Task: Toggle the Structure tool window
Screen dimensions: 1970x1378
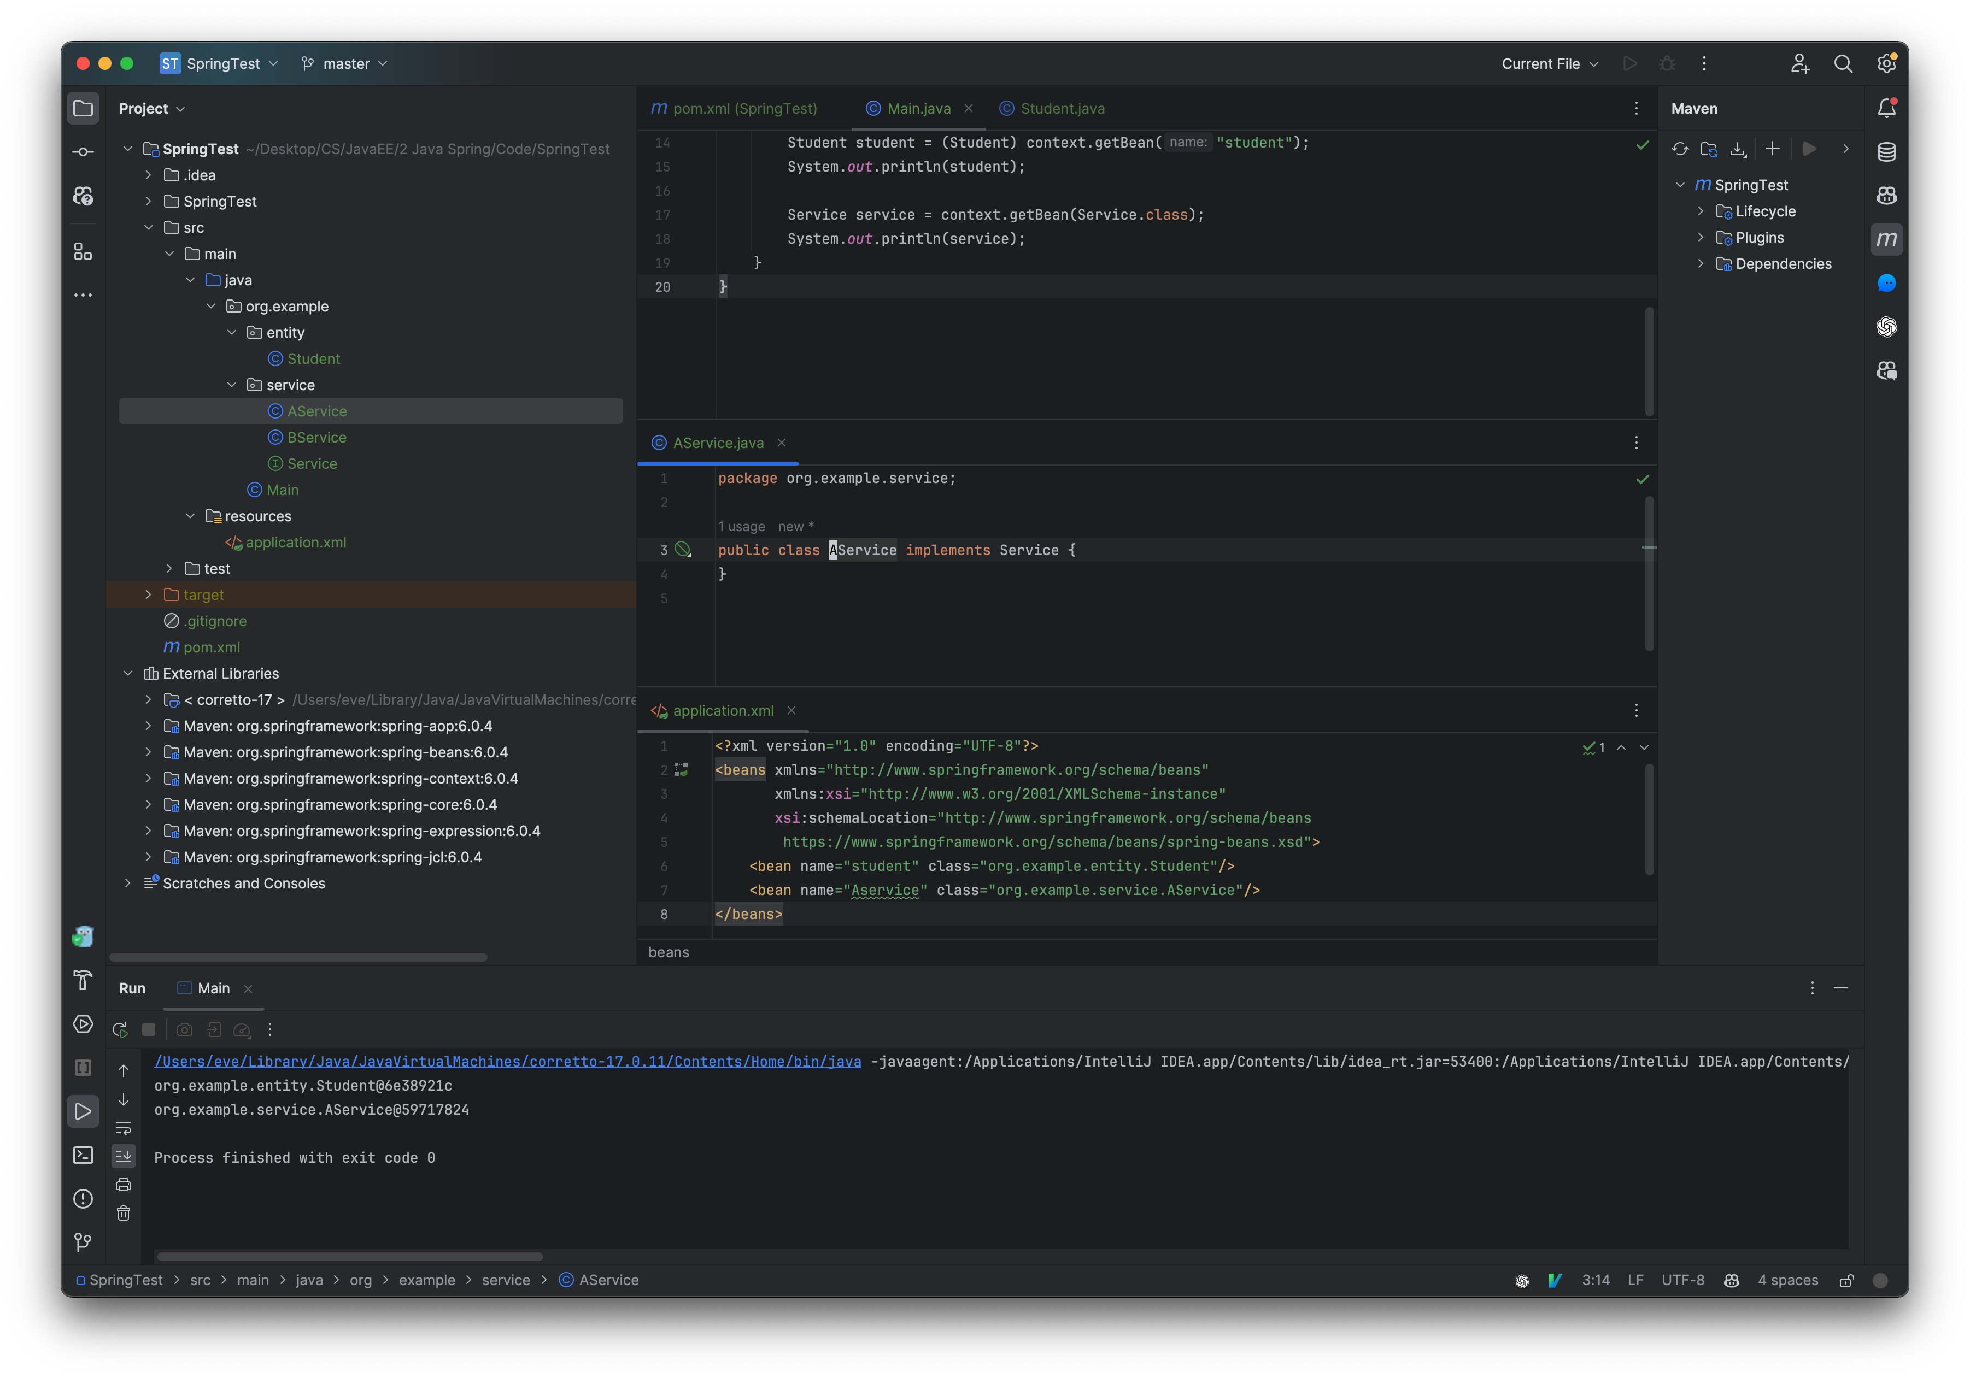Action: pos(83,252)
